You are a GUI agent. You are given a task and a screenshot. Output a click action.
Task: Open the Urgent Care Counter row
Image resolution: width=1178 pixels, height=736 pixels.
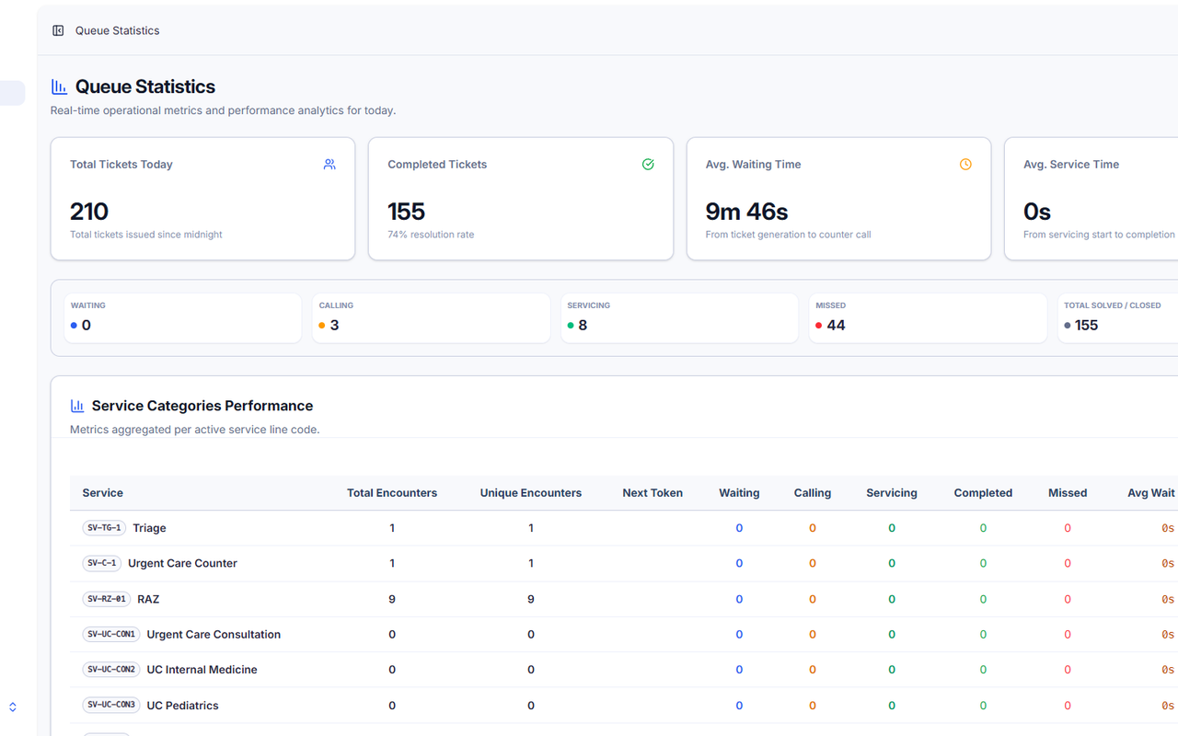pos(624,563)
